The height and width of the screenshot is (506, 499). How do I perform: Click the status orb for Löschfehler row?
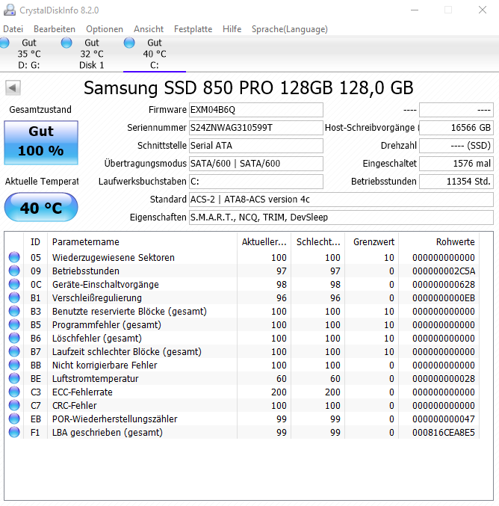click(14, 338)
